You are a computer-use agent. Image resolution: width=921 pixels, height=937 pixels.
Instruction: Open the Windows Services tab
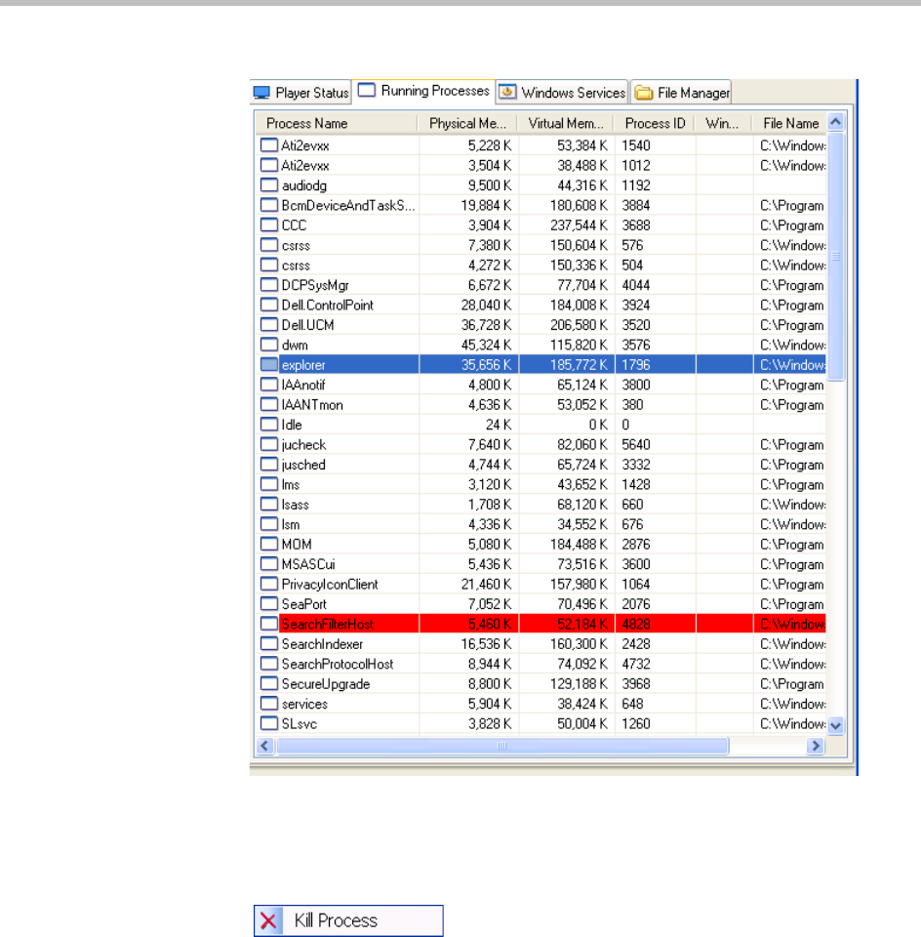(x=562, y=93)
